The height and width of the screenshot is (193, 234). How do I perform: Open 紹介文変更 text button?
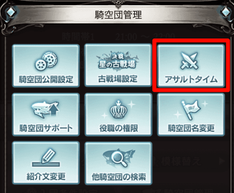click(46, 177)
